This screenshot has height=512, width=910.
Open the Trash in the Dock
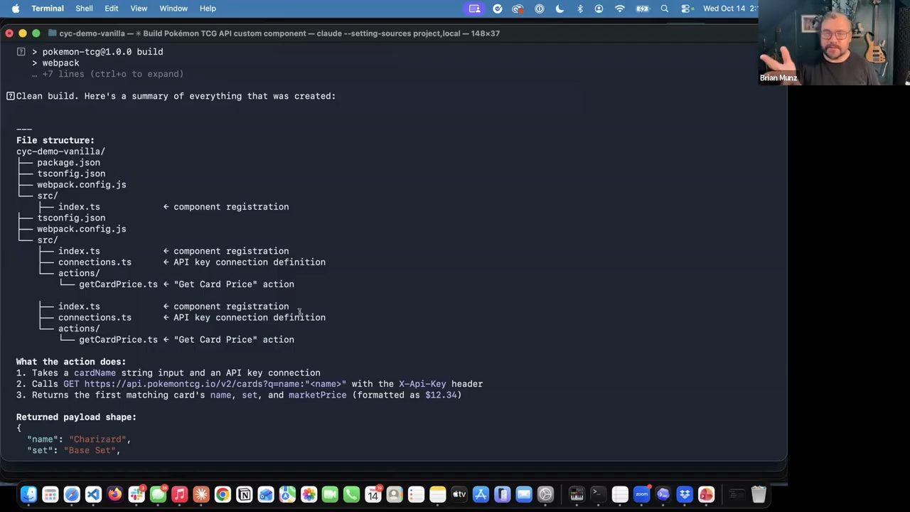(759, 494)
